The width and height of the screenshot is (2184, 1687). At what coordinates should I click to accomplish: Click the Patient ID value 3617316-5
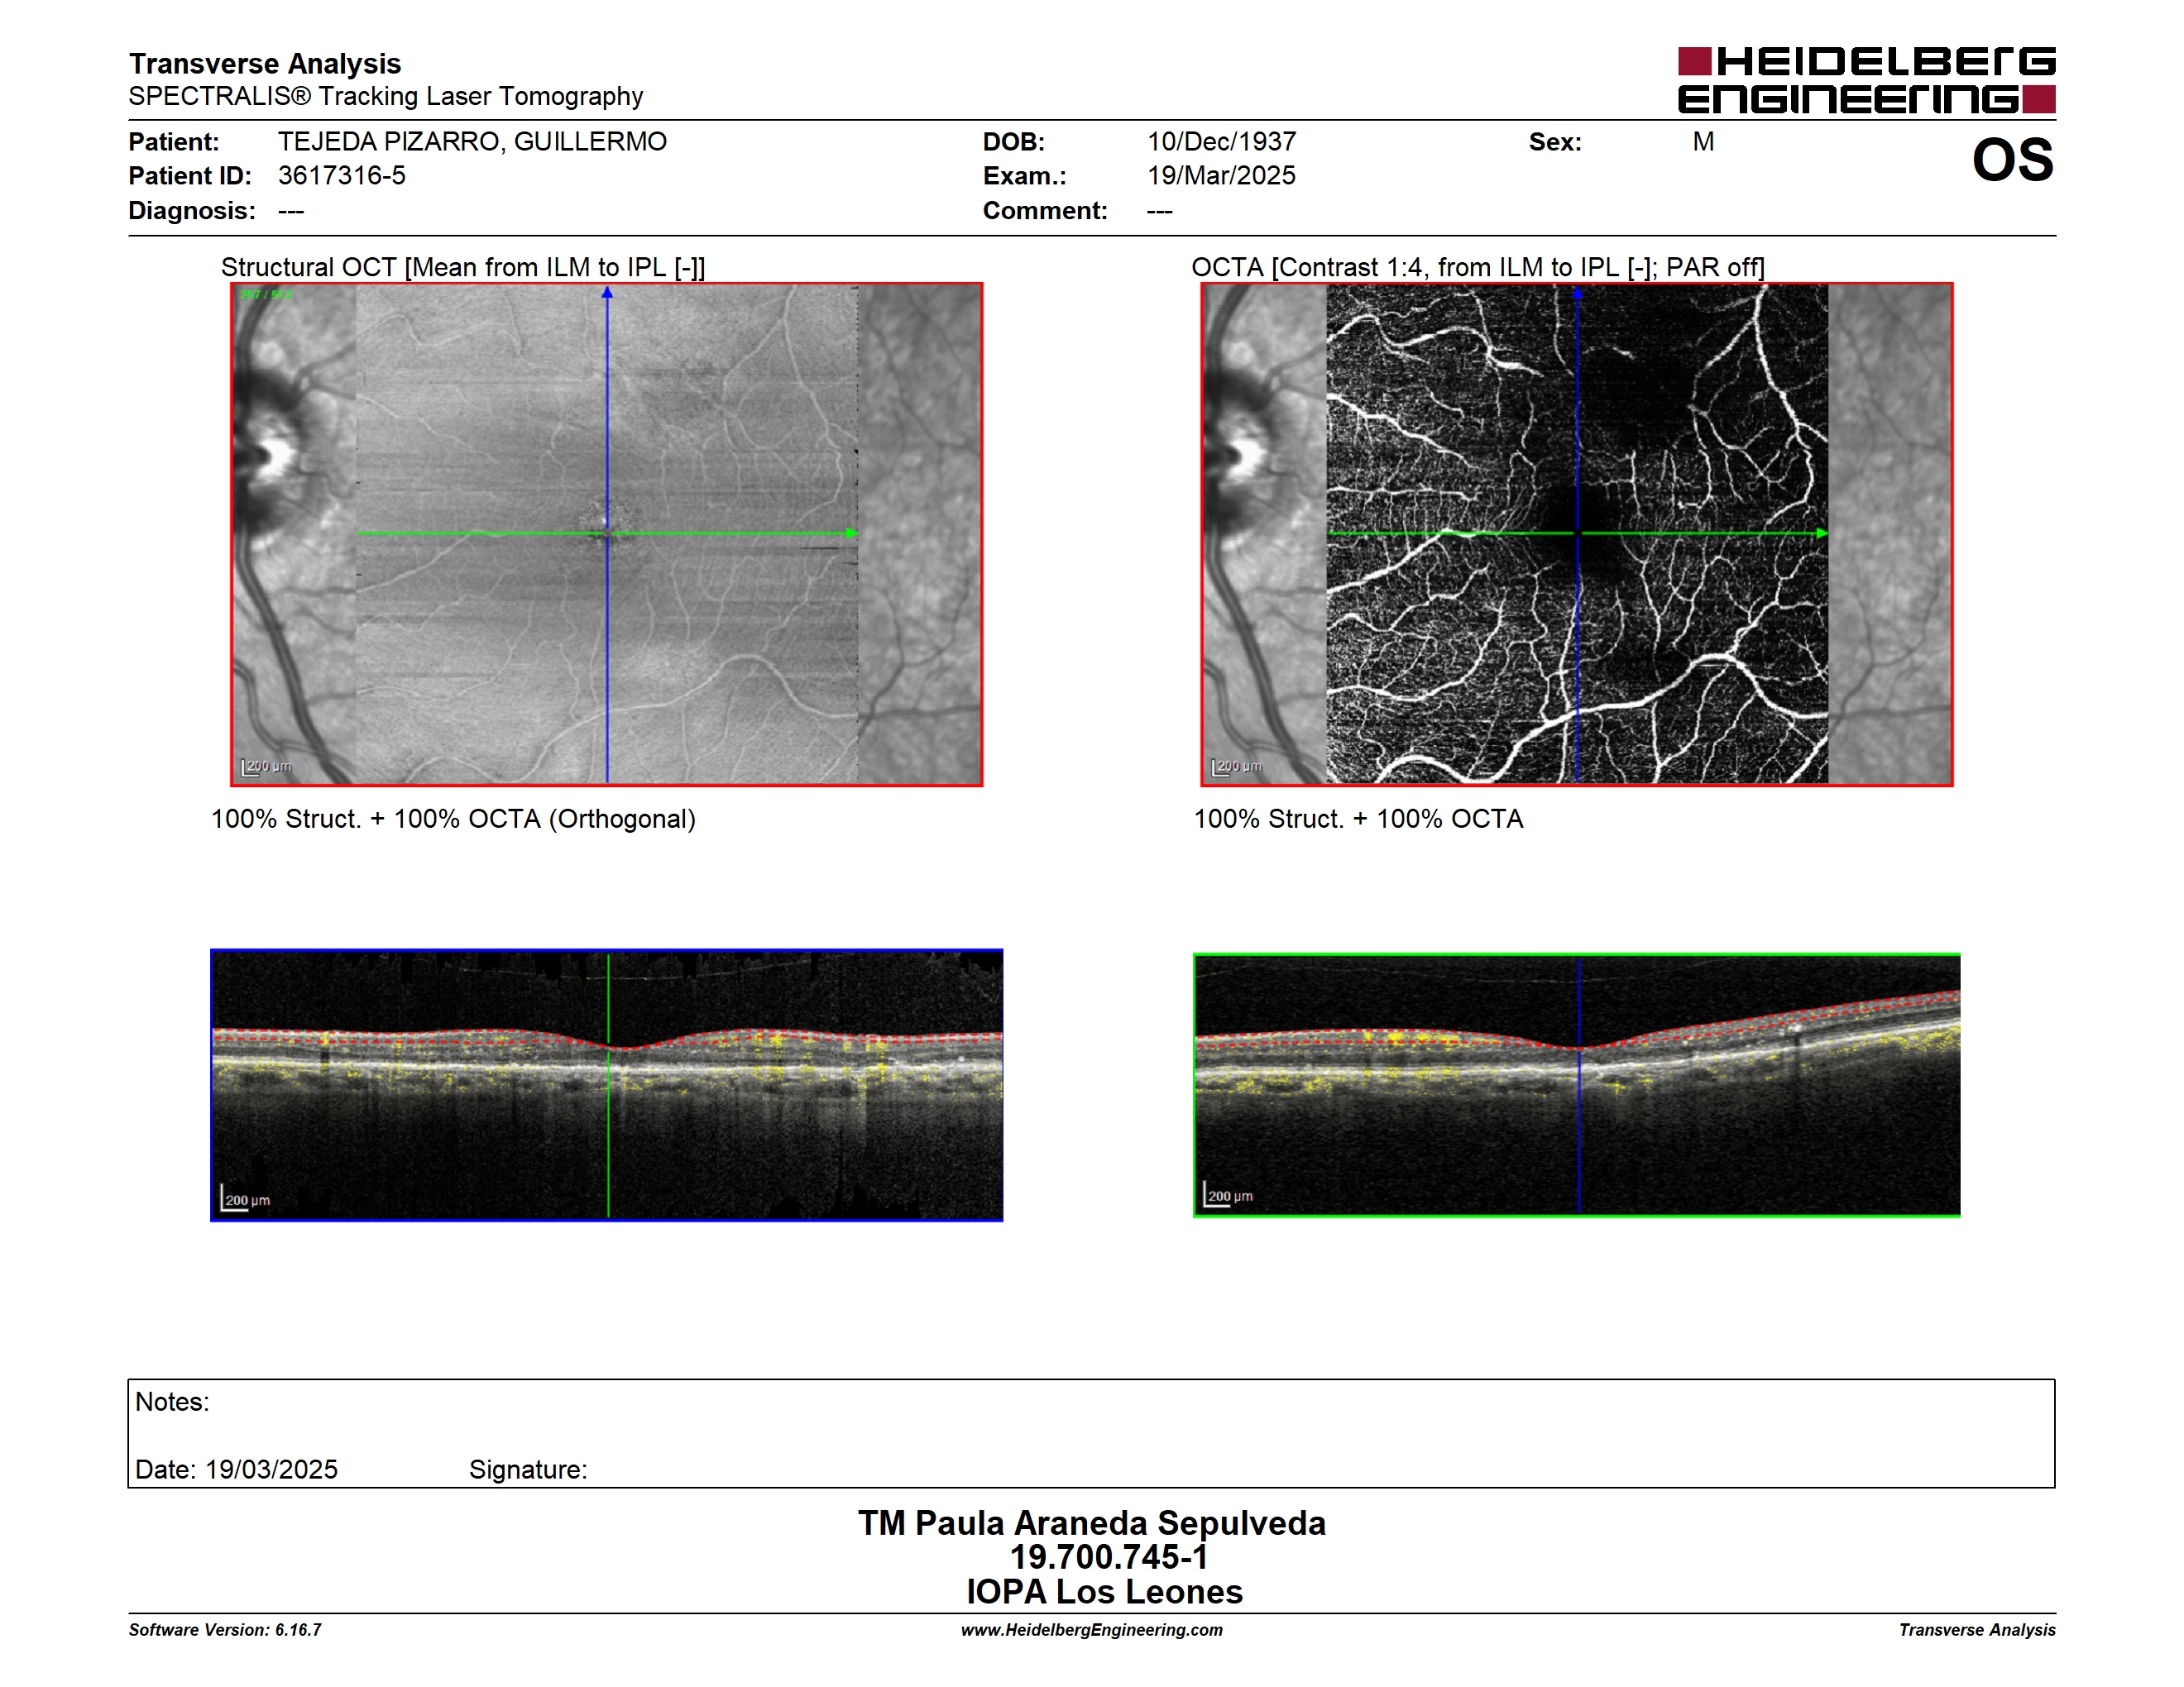coord(342,174)
